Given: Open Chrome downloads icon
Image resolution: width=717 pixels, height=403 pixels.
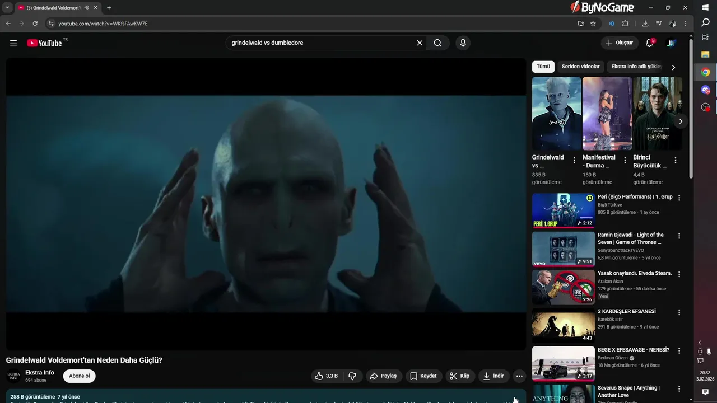Looking at the screenshot, I should 645,24.
